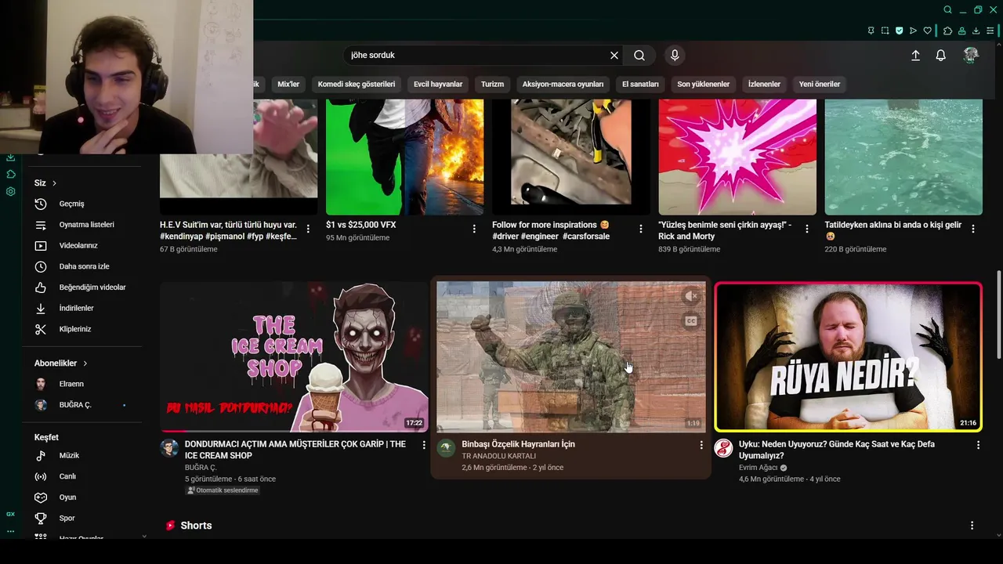The width and height of the screenshot is (1003, 564).
Task: Open Oynatma listeleri in the sidebar
Action: coord(86,225)
